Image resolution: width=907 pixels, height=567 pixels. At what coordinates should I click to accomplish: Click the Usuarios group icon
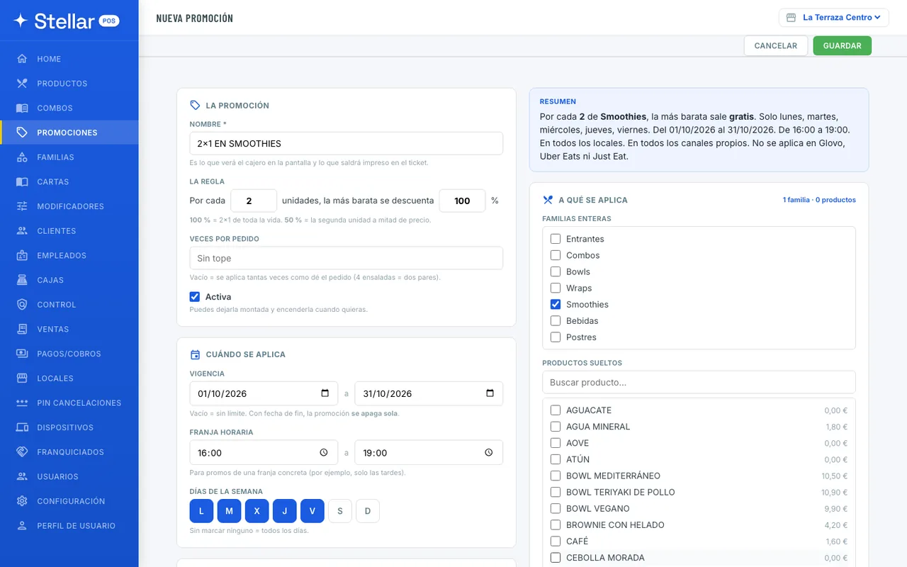tap(22, 476)
